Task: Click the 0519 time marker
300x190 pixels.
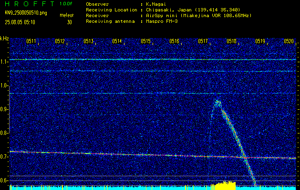Action: click(x=260, y=41)
